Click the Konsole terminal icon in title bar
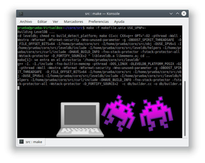Screen dimensions: 205x163 (x=21, y=13)
